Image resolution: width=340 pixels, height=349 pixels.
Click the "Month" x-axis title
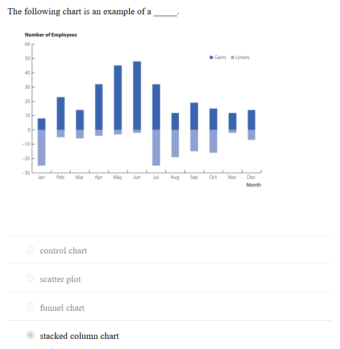(x=254, y=185)
